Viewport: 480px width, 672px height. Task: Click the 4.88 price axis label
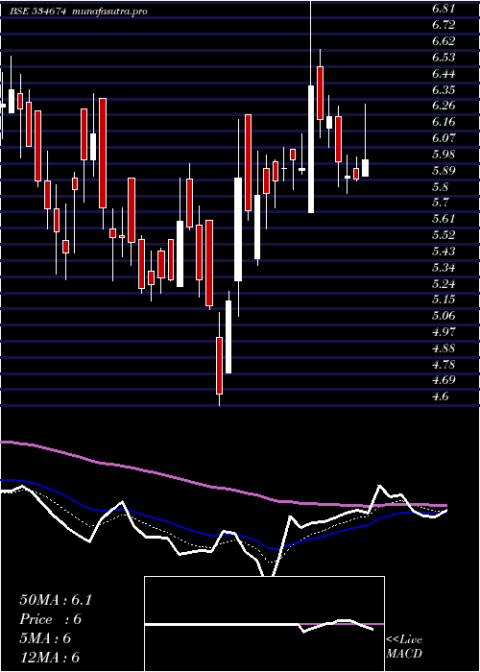pyautogui.click(x=444, y=348)
